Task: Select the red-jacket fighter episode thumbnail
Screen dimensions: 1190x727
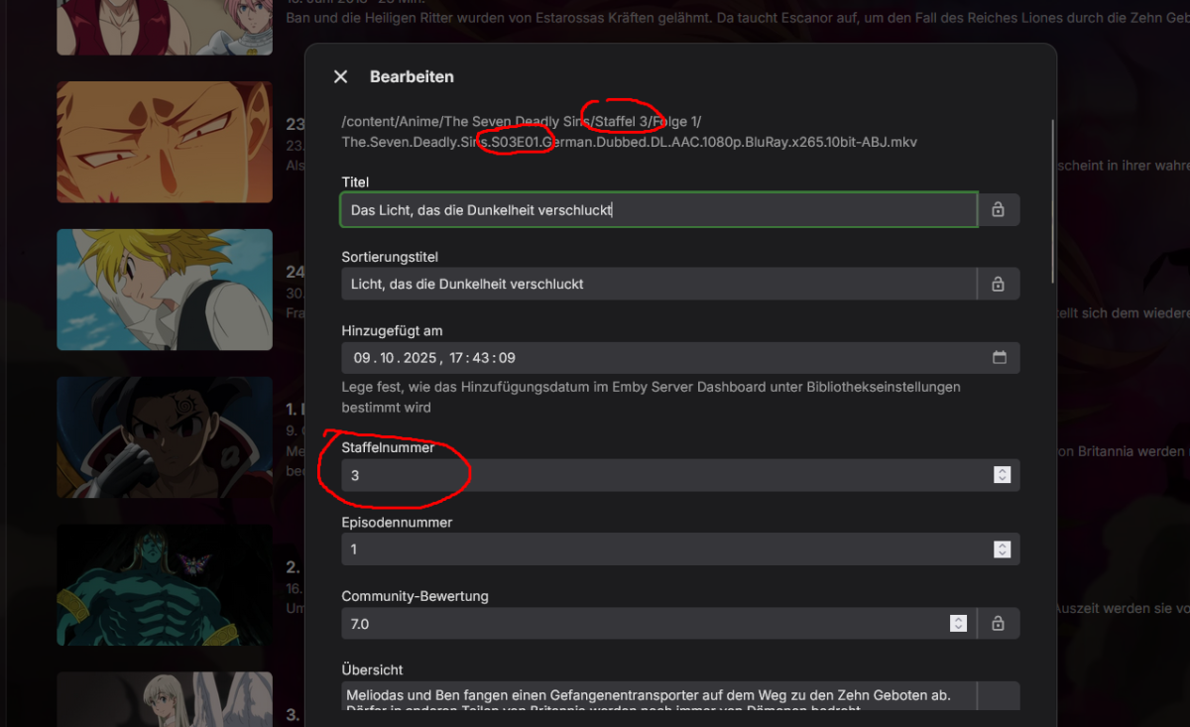Action: click(165, 436)
